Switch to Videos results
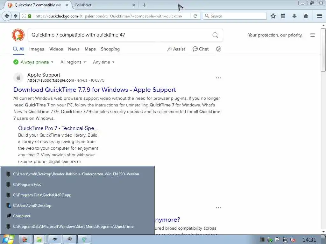This screenshot has width=326, height=244. point(56,49)
